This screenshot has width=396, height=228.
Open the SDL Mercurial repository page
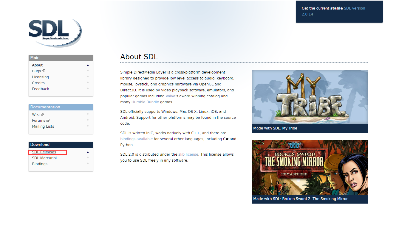pos(44,158)
